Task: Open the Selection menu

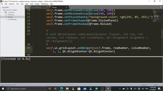Action: point(11,4)
